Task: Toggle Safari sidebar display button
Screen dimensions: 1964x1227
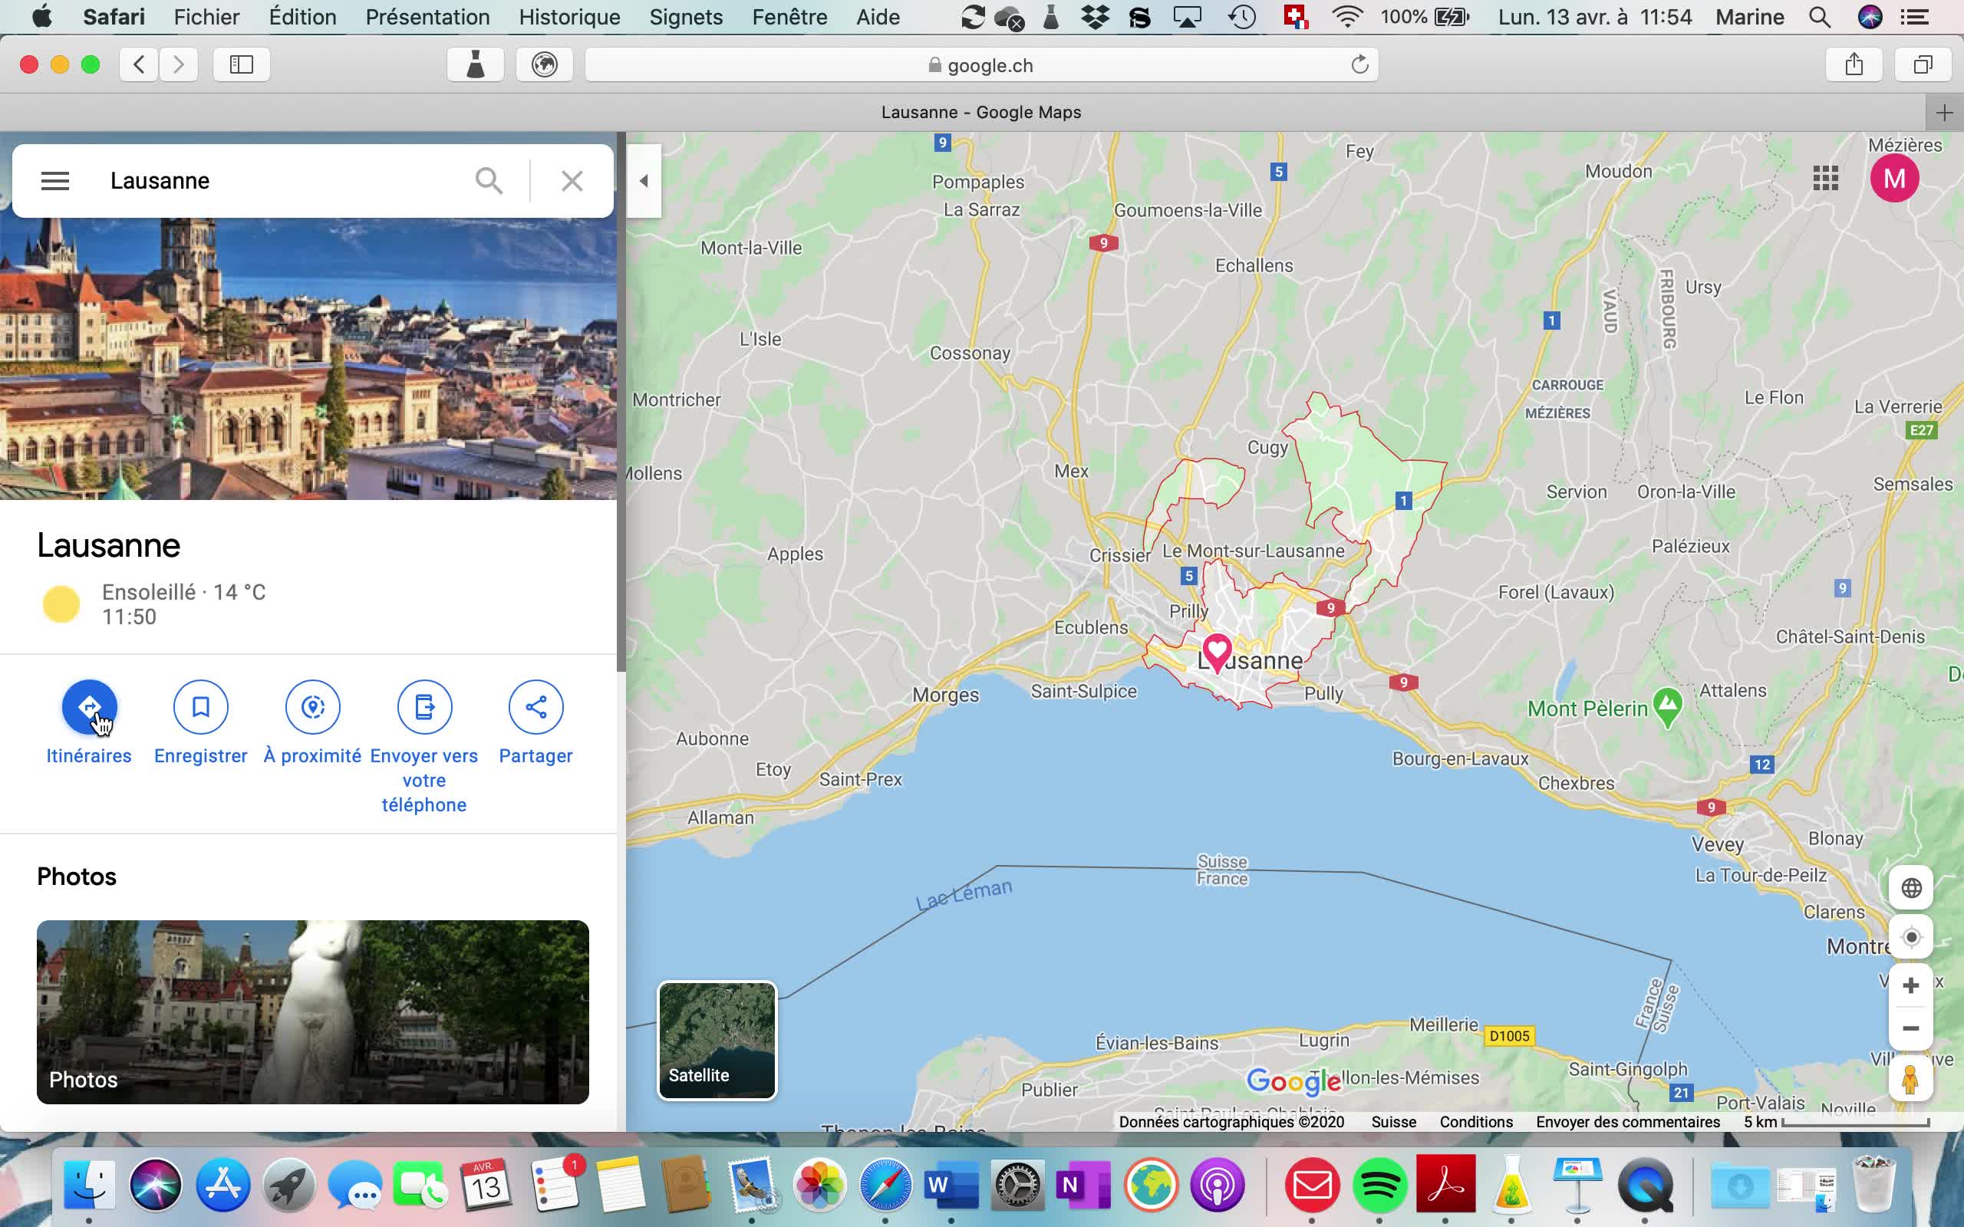Action: pyautogui.click(x=241, y=64)
